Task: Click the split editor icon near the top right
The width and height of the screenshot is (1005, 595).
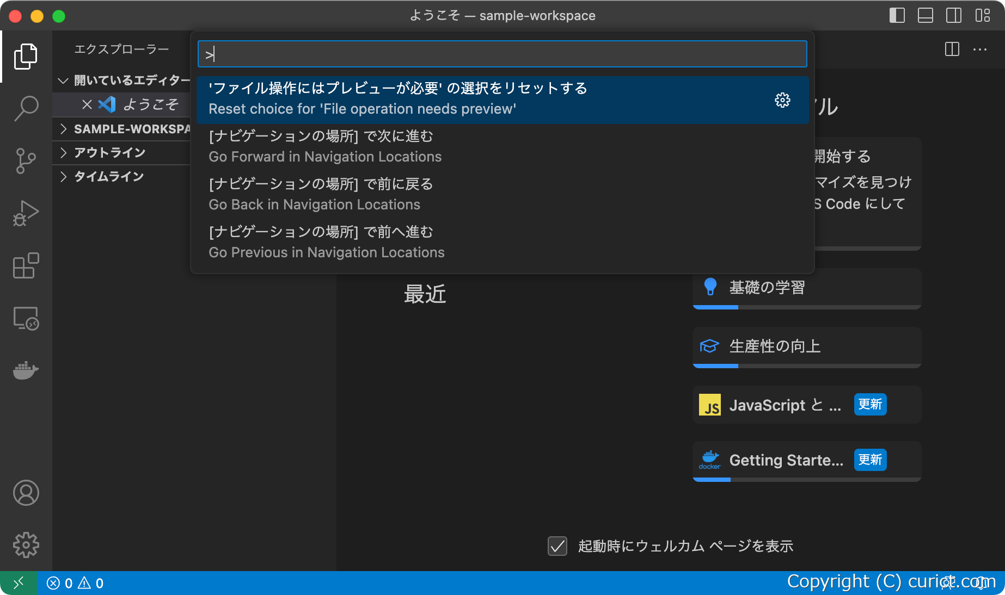Action: [x=952, y=49]
